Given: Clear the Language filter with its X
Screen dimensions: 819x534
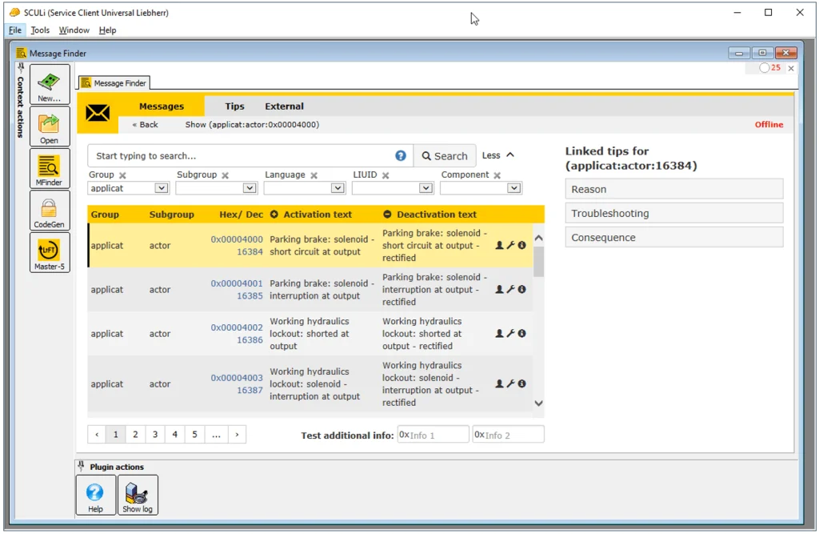Looking at the screenshot, I should pos(314,175).
